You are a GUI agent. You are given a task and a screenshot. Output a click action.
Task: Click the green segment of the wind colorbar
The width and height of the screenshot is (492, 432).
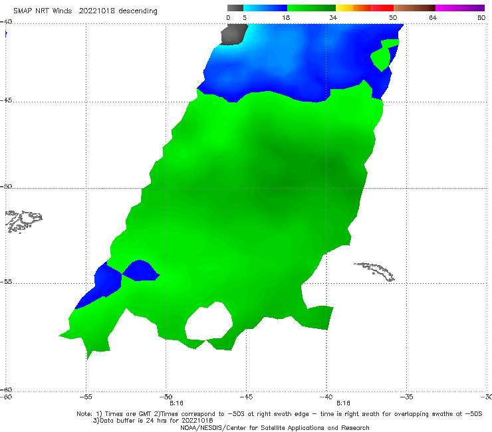[312, 8]
